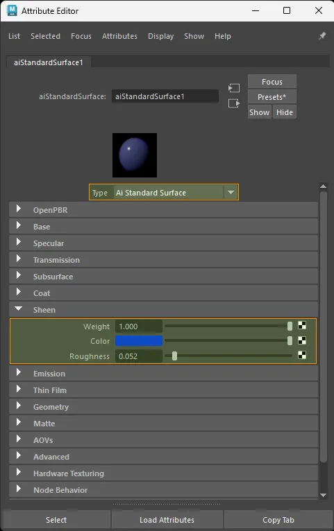
Task: Click the Select button at the bottom
Action: (56, 519)
